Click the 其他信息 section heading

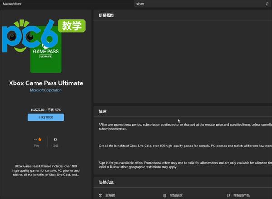(x=106, y=182)
